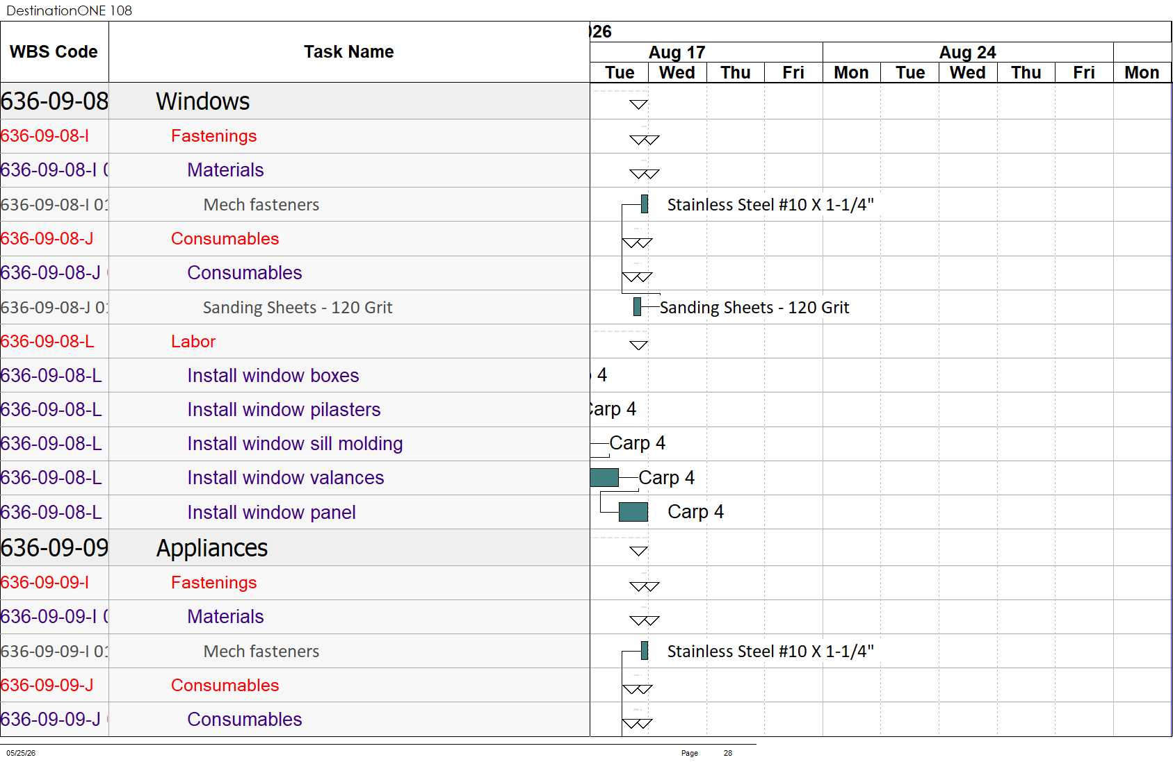Click the Install window valances Gantt bar
This screenshot has height=762, width=1173.
(604, 477)
